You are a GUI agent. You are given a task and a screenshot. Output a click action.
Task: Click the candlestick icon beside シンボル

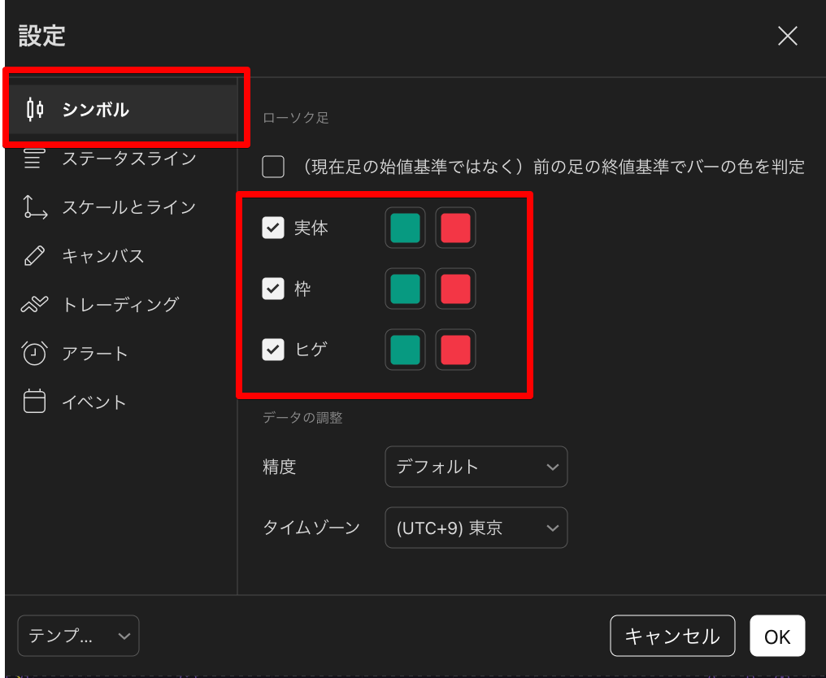coord(34,110)
